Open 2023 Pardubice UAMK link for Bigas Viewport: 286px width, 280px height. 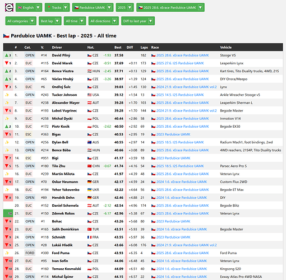click(173, 134)
